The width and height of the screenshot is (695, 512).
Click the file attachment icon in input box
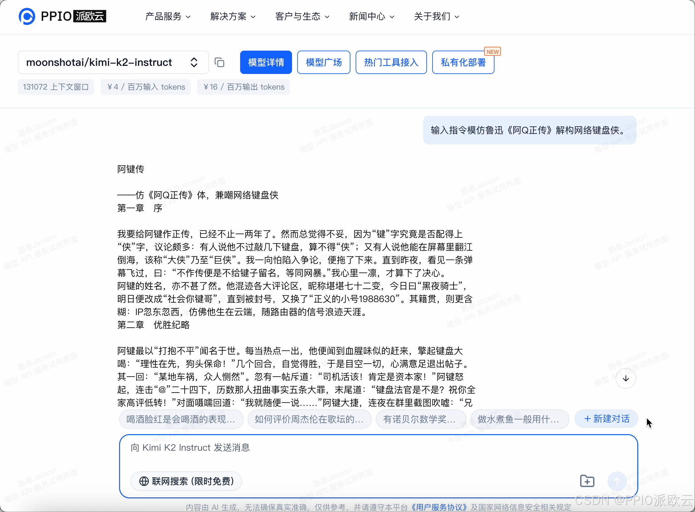587,481
